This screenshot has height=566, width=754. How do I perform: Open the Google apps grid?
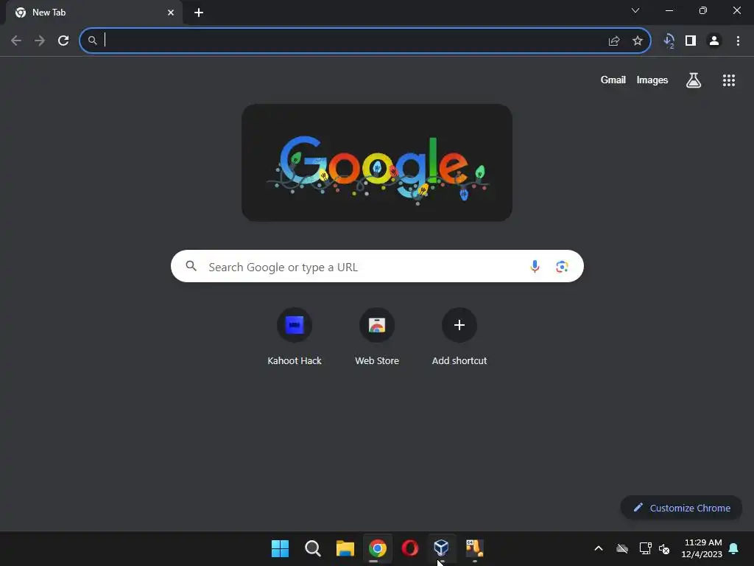(x=728, y=80)
